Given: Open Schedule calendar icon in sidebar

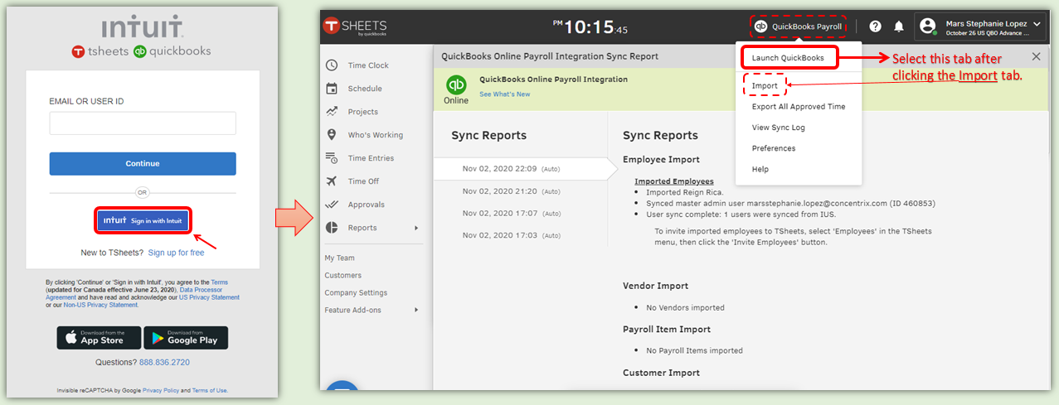Looking at the screenshot, I should coord(332,89).
